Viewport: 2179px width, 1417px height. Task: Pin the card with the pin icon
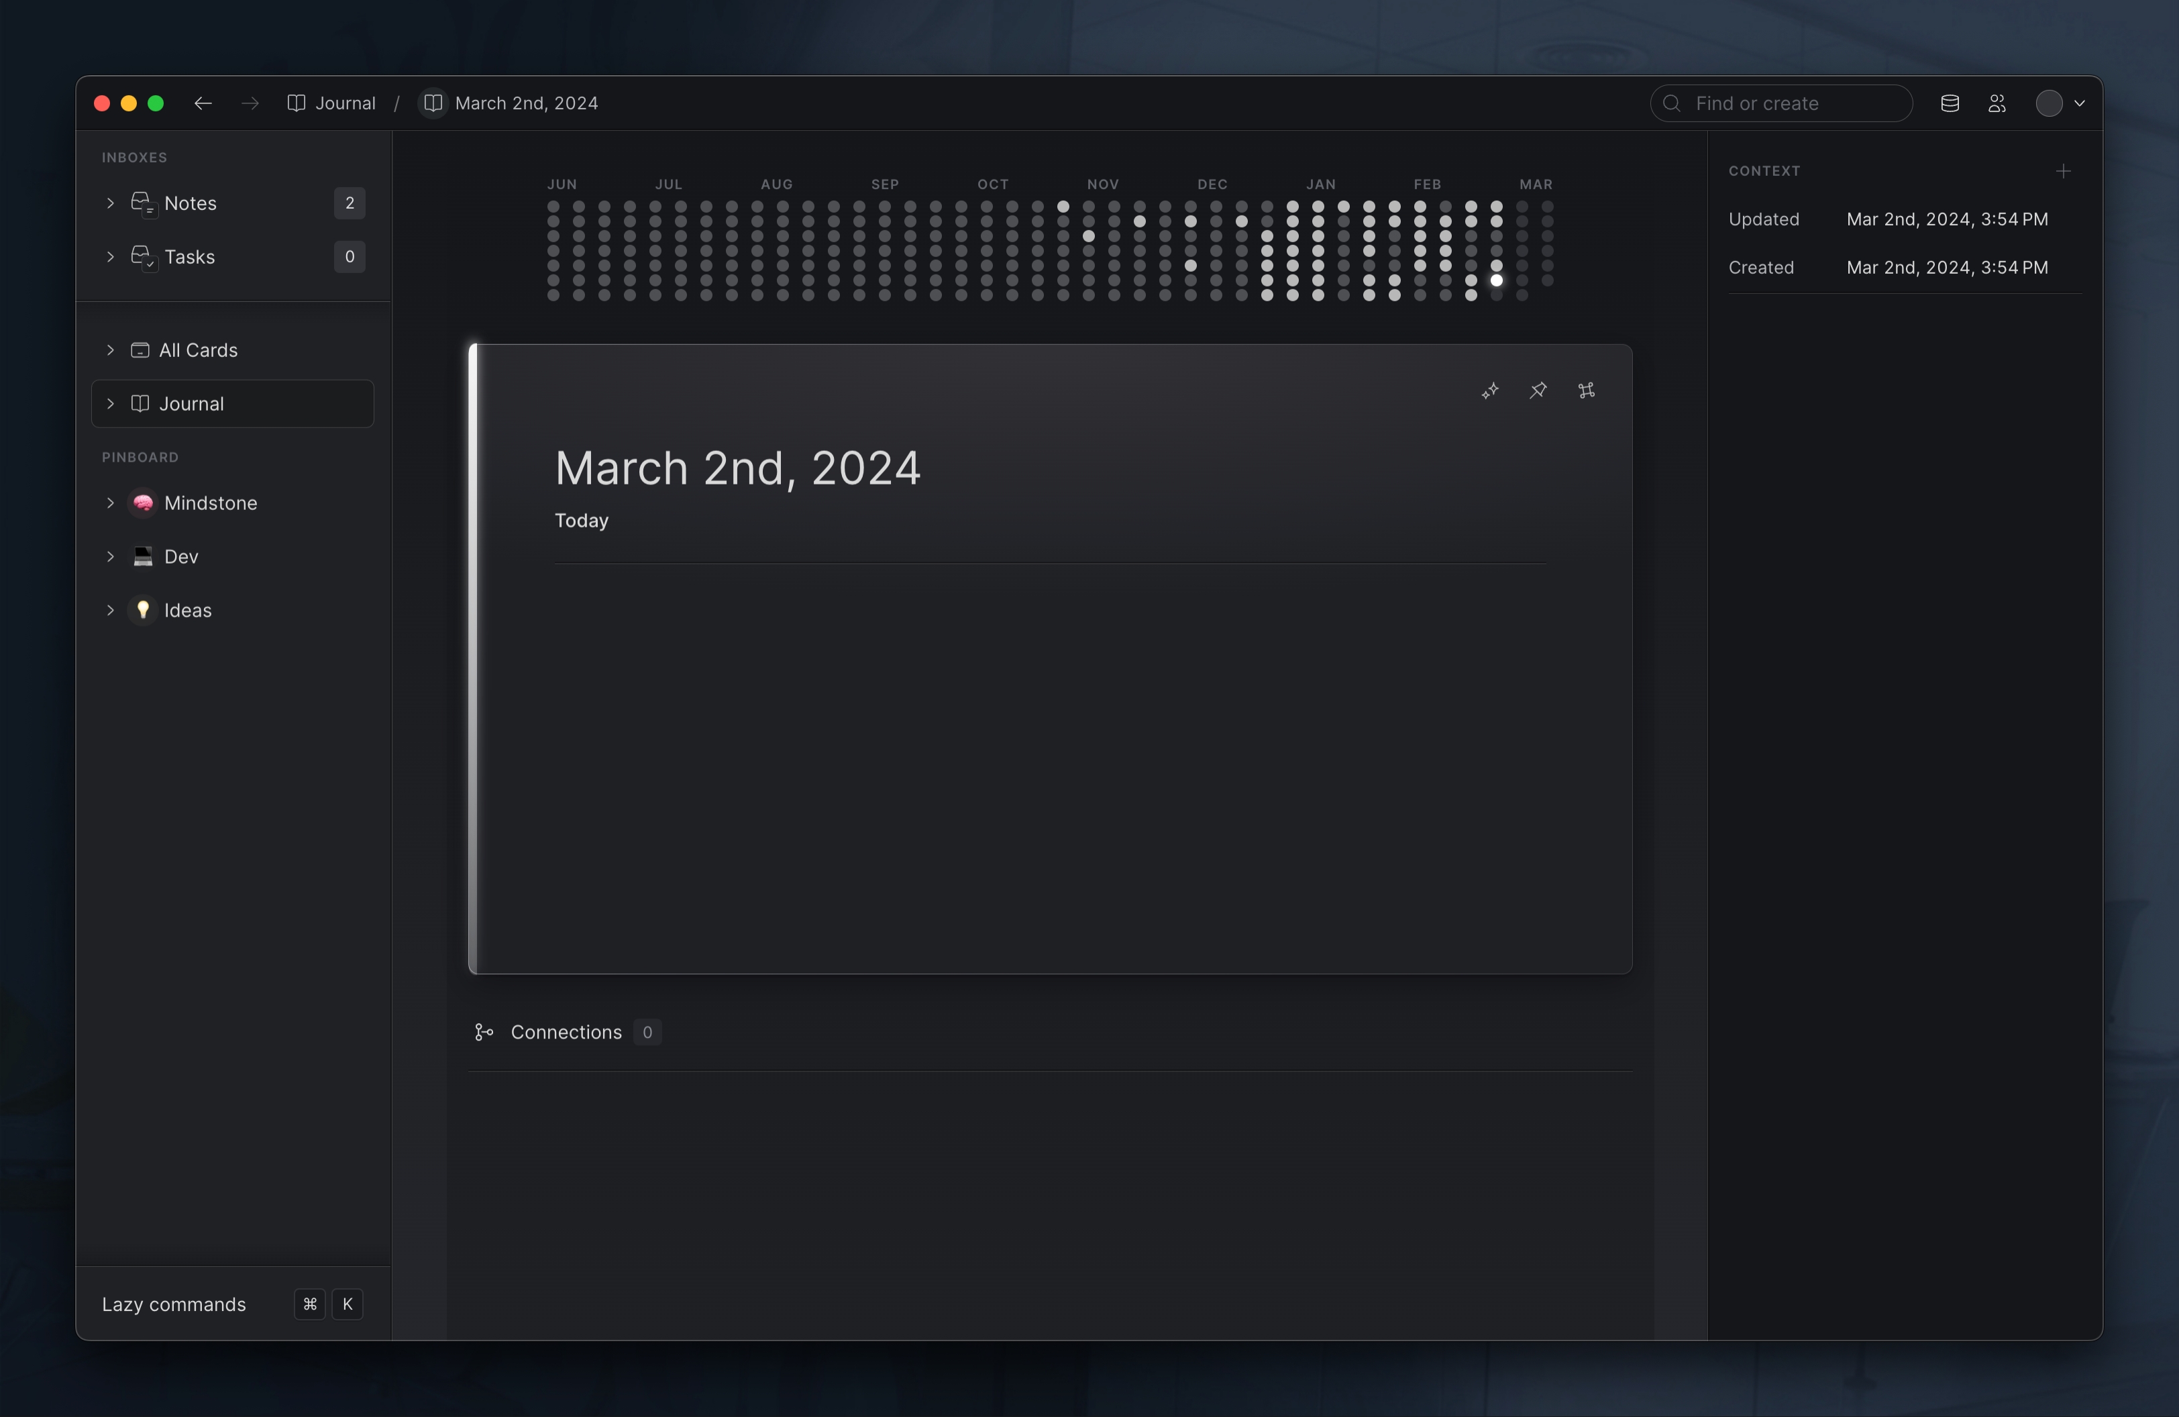click(x=1538, y=391)
